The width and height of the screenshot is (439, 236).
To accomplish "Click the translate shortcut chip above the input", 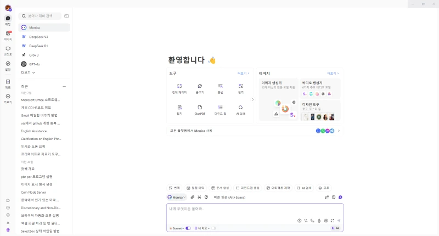I will point(174,188).
